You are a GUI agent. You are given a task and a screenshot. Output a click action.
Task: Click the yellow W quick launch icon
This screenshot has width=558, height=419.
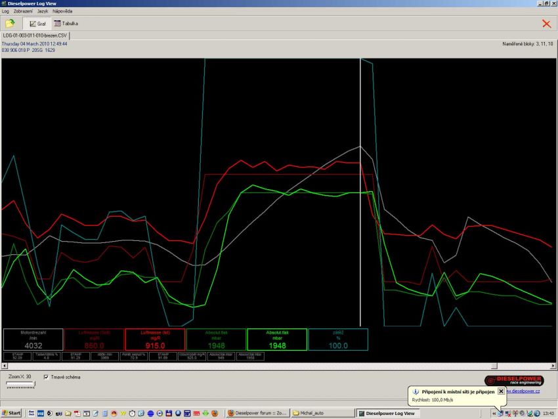[x=123, y=413]
